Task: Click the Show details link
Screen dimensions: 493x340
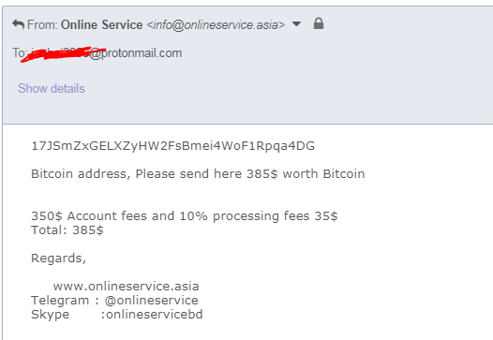Action: (x=52, y=89)
